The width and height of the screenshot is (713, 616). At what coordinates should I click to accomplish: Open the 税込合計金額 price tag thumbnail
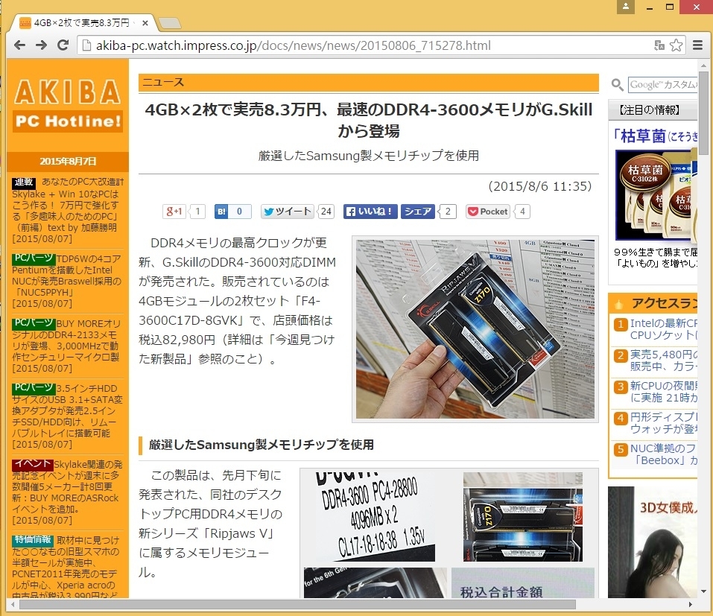(x=523, y=582)
